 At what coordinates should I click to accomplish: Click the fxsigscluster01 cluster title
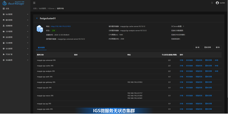click(48, 18)
